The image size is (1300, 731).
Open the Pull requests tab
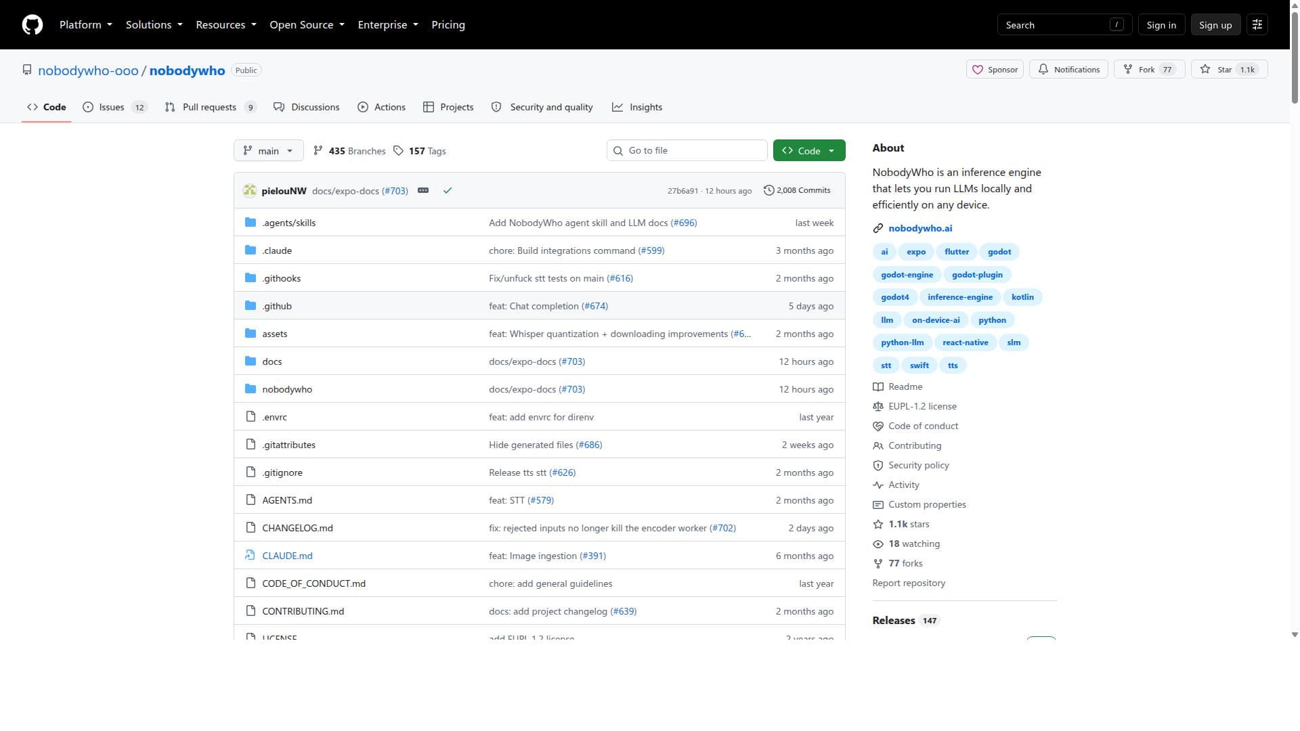coord(211,107)
